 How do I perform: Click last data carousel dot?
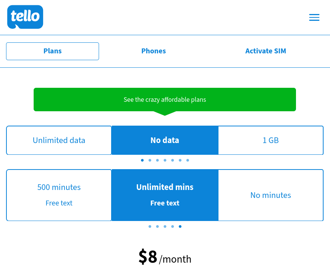[x=187, y=160]
